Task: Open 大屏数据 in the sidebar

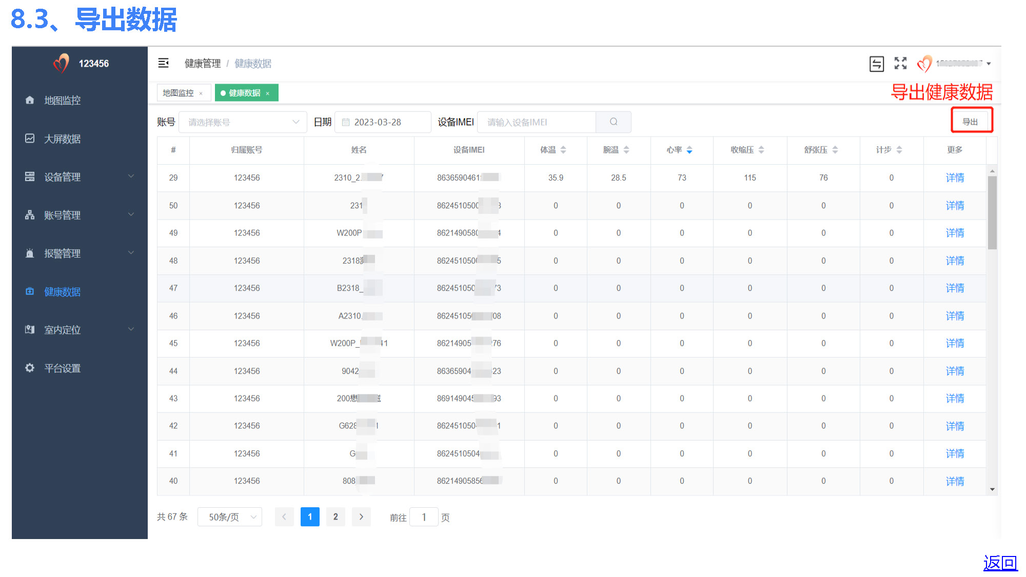Action: tap(80, 139)
